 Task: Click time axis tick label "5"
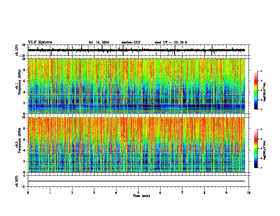138,193
